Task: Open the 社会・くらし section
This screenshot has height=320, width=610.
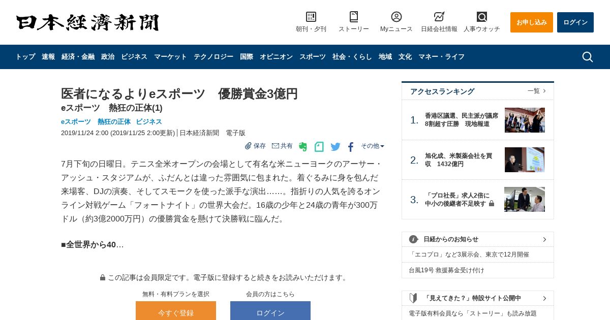Action: point(352,57)
